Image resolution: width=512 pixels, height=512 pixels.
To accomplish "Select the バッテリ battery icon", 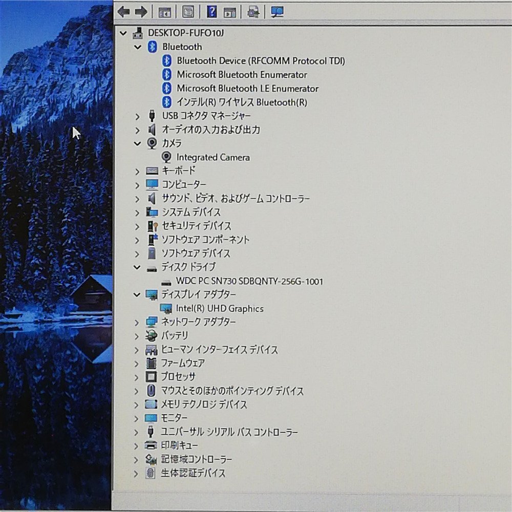I will [x=151, y=336].
